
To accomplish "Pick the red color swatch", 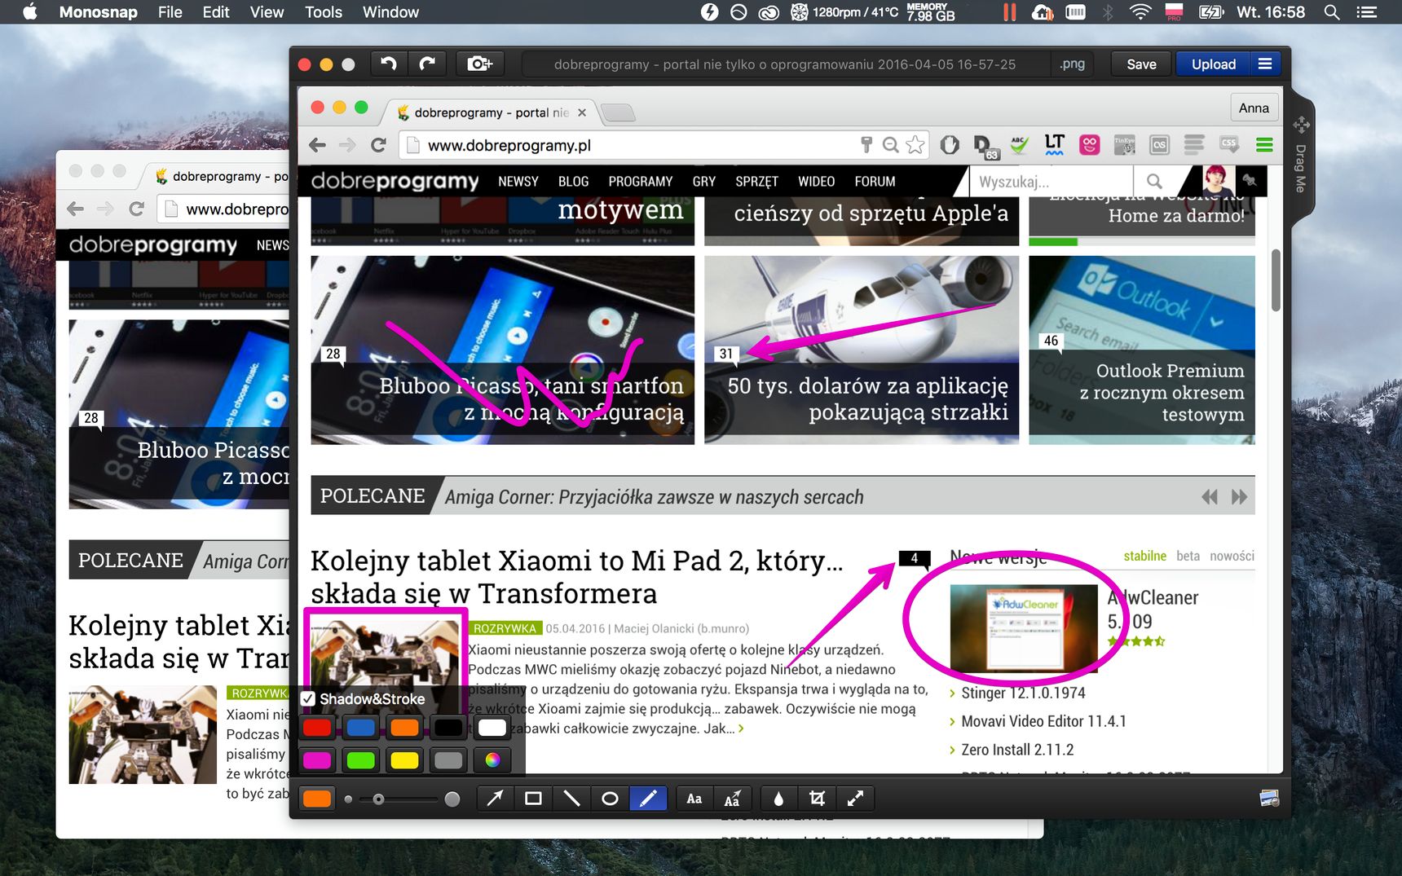I will point(317,728).
